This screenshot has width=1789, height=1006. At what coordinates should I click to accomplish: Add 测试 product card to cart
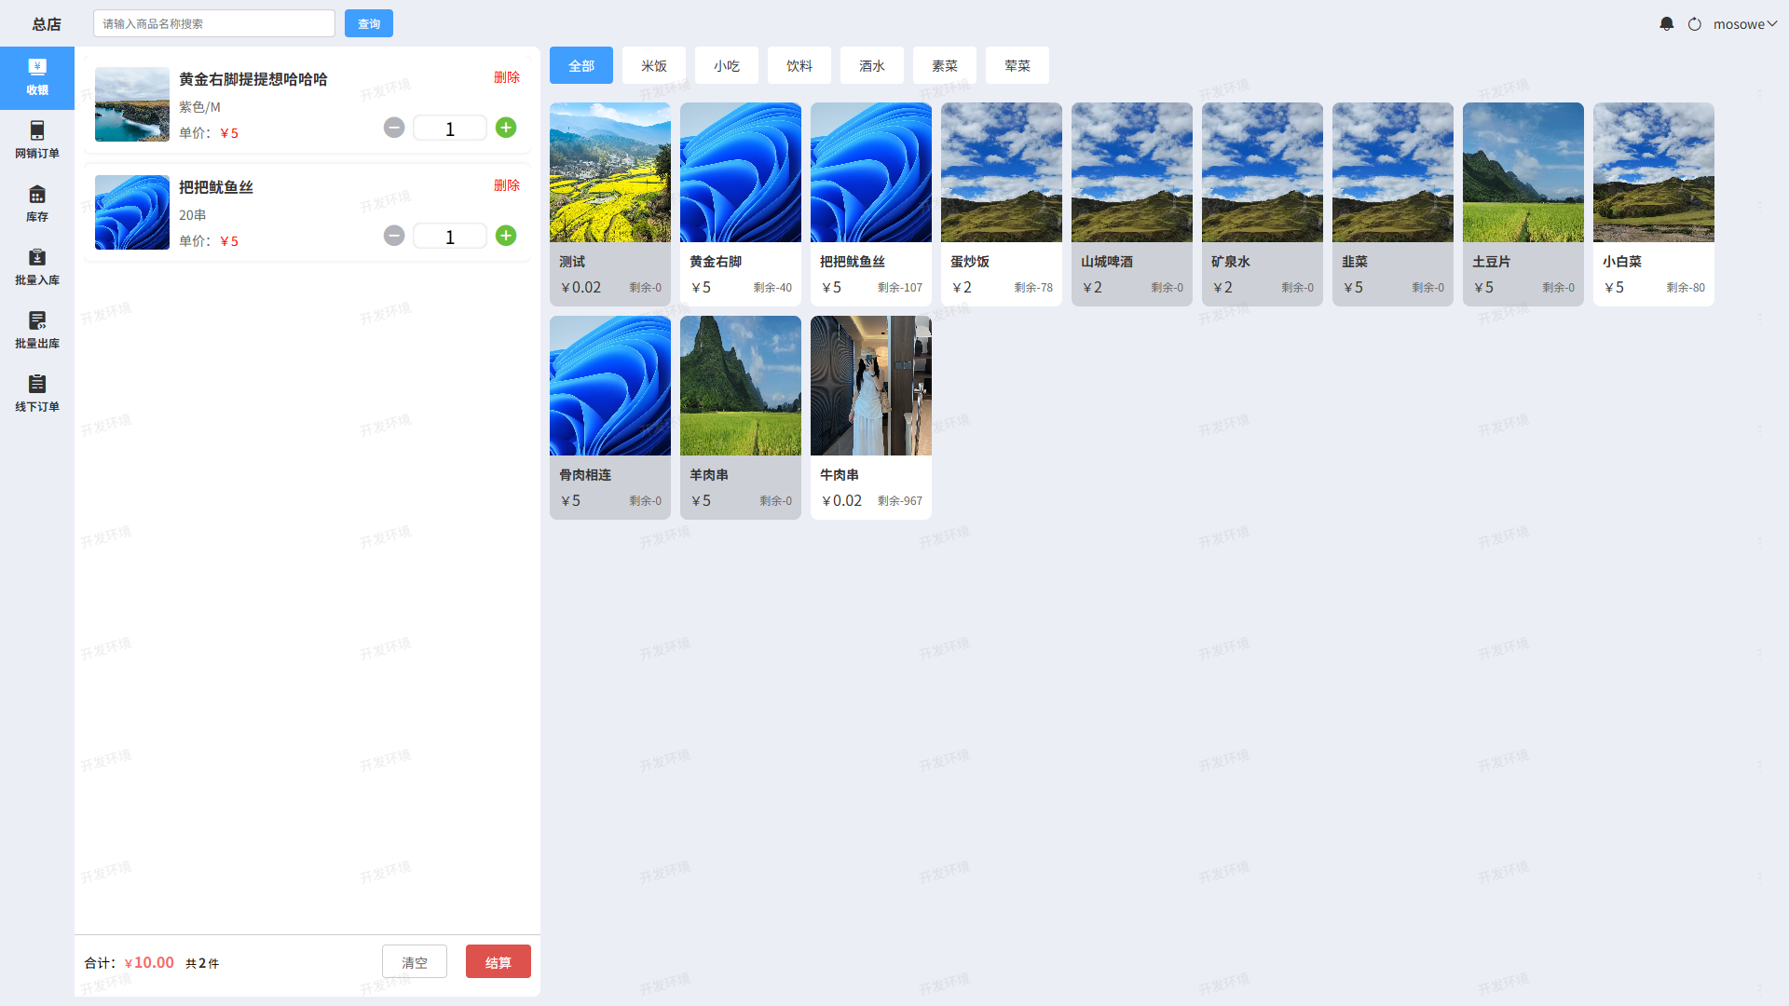pyautogui.click(x=610, y=204)
